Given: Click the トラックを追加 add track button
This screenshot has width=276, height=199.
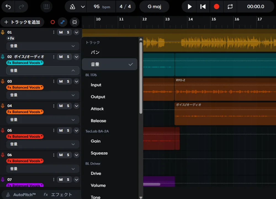Looking at the screenshot, I should coord(22,22).
